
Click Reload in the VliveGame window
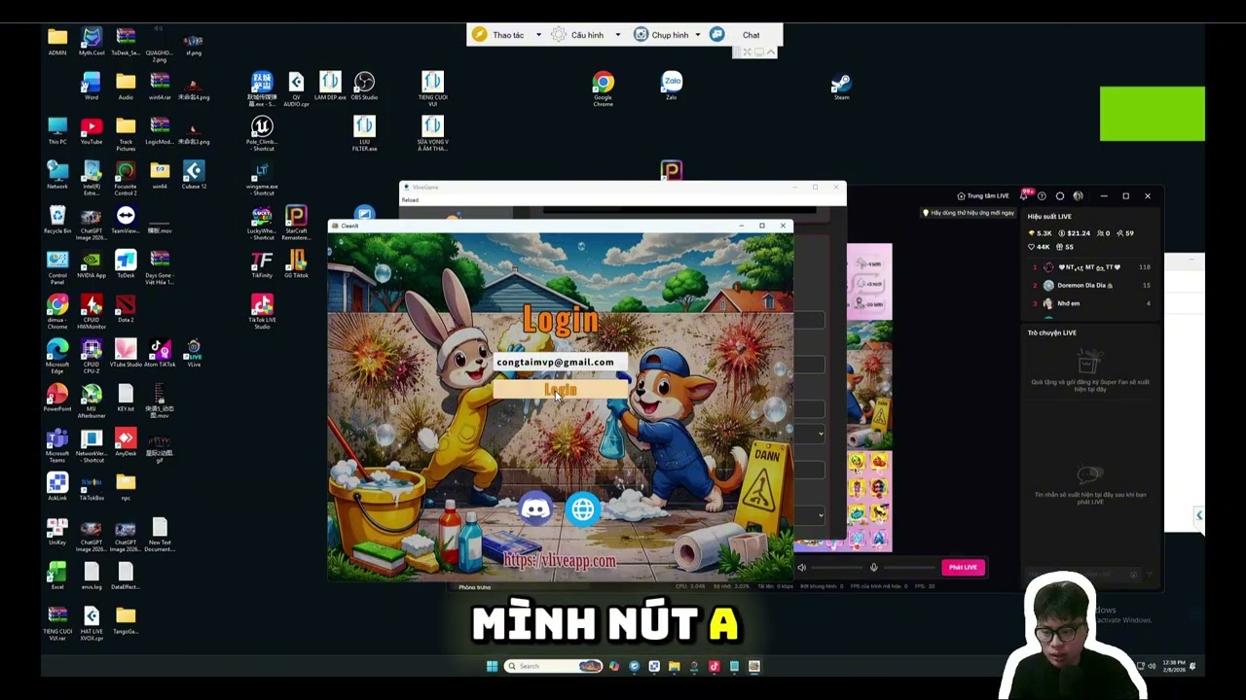click(410, 200)
